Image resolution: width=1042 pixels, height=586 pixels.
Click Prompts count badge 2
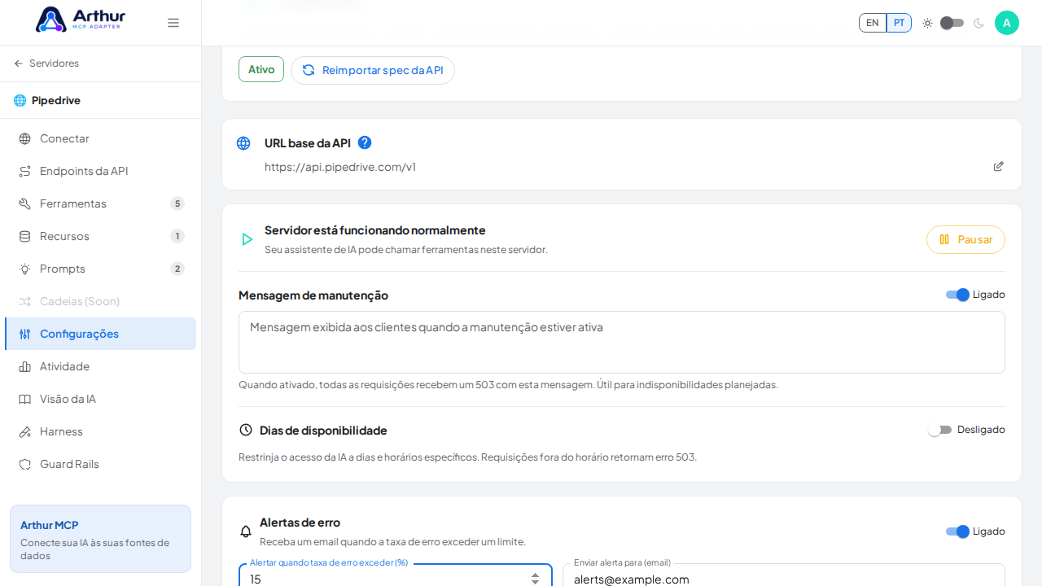click(177, 269)
